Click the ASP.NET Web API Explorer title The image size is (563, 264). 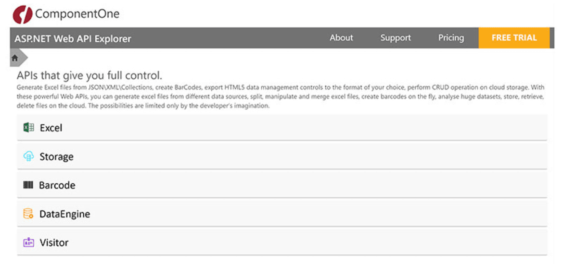pos(73,39)
